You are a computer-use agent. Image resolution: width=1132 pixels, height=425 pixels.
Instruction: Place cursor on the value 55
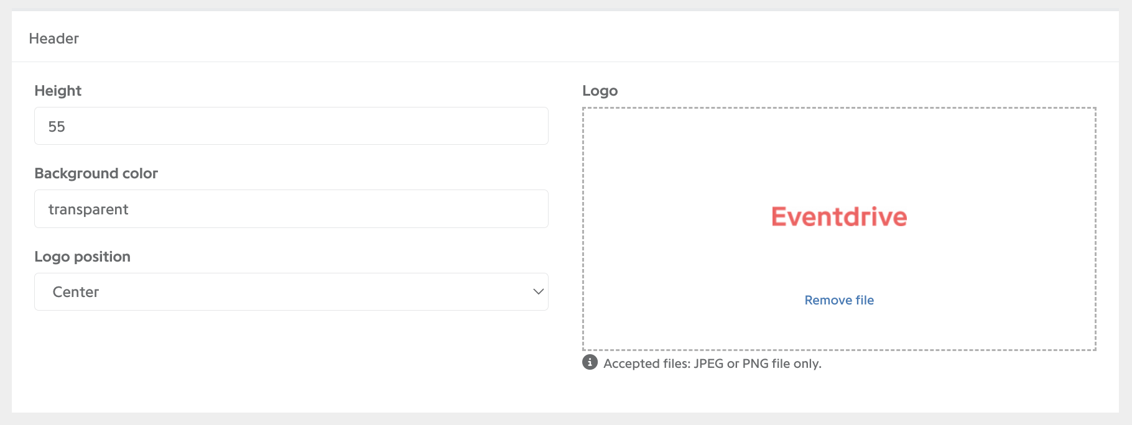(57, 127)
